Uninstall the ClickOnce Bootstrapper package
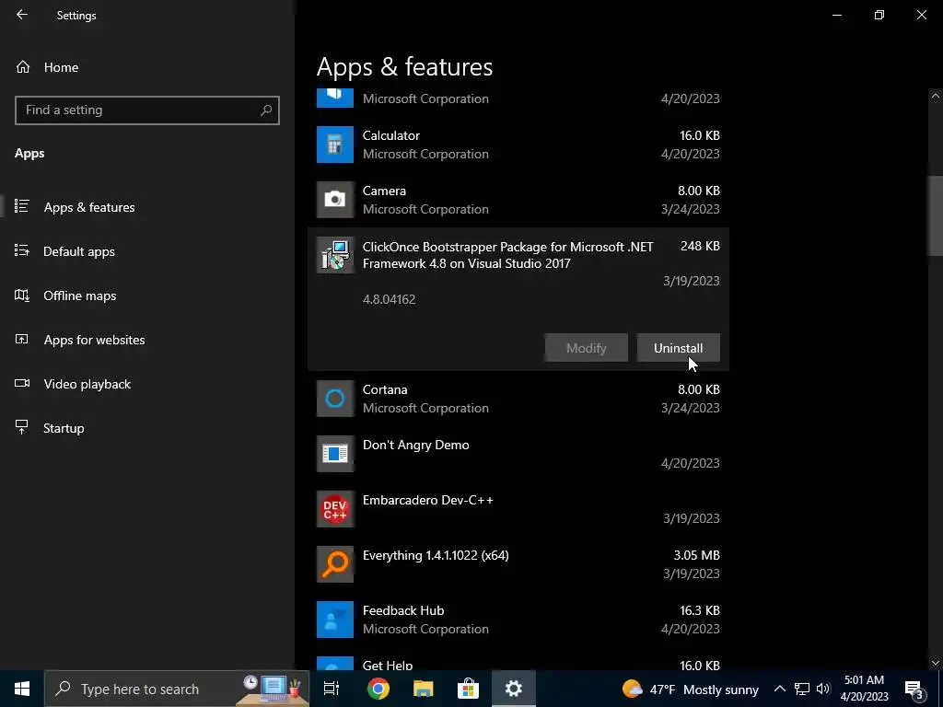Image resolution: width=943 pixels, height=707 pixels. click(679, 348)
